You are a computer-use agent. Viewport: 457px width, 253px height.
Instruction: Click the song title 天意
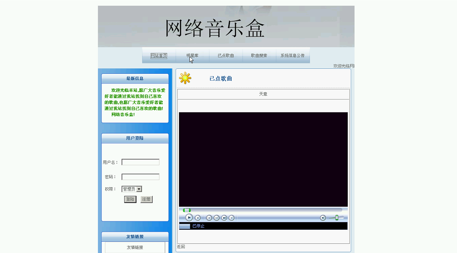[263, 94]
